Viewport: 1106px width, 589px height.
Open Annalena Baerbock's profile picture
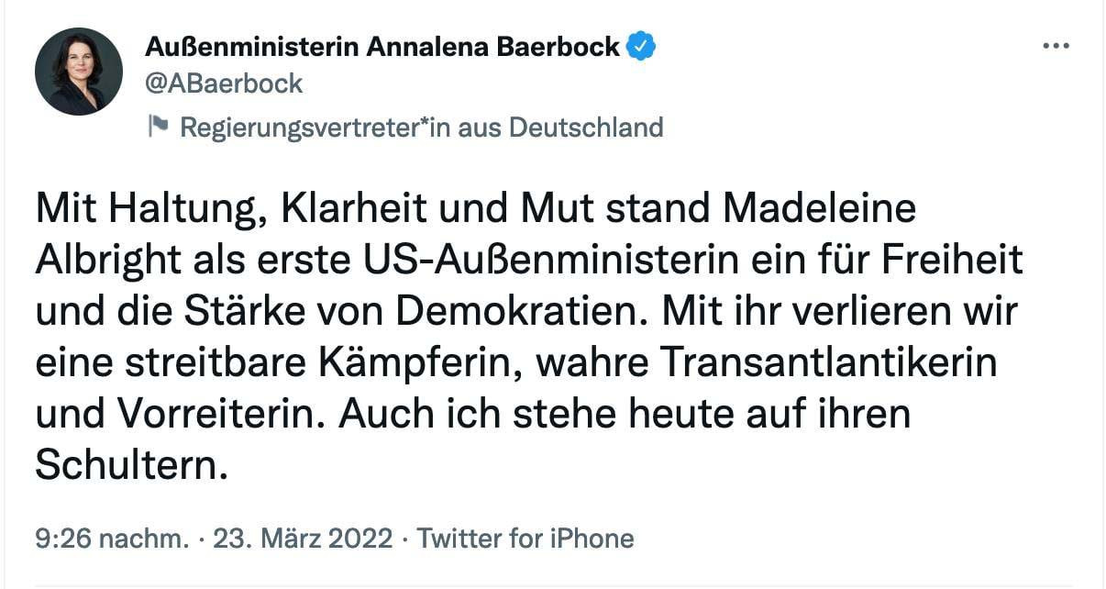[x=79, y=72]
